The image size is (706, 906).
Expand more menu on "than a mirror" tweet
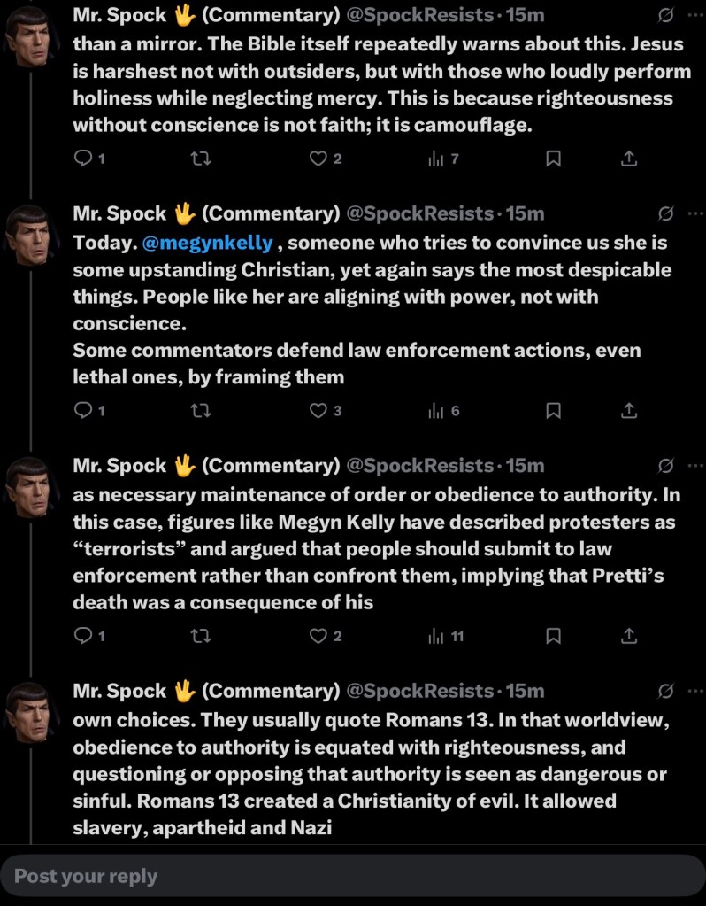point(694,15)
